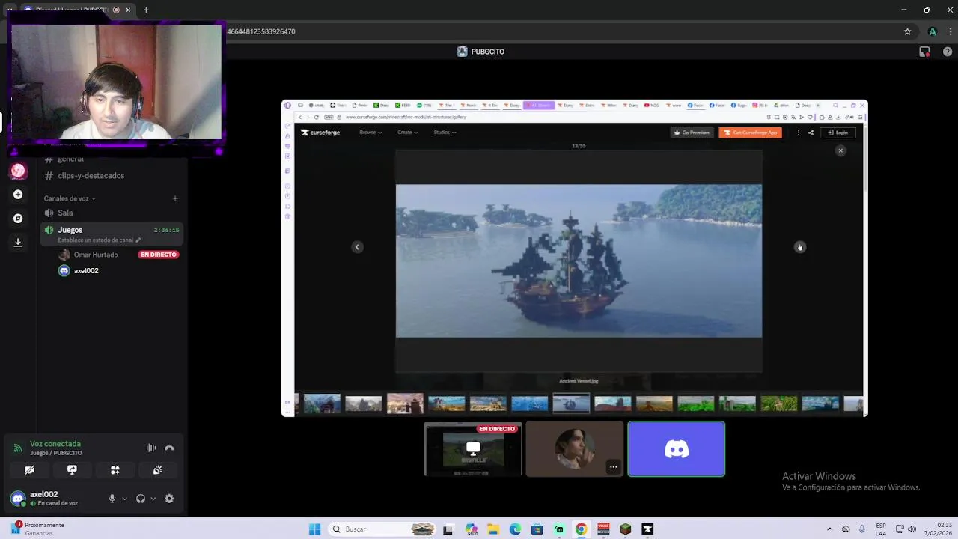Open File Explorer from taskbar

point(493,529)
